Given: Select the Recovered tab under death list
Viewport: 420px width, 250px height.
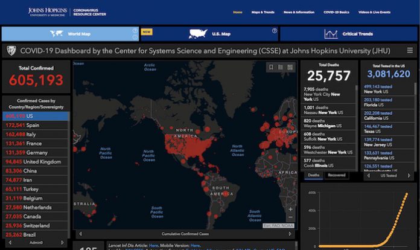Looking at the screenshot, I should pos(337,175).
